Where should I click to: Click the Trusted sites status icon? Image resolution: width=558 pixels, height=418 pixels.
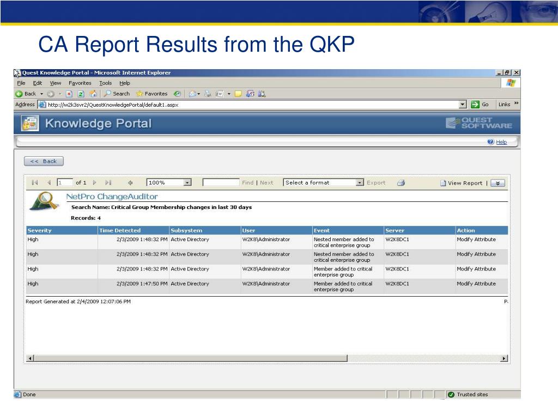[451, 395]
